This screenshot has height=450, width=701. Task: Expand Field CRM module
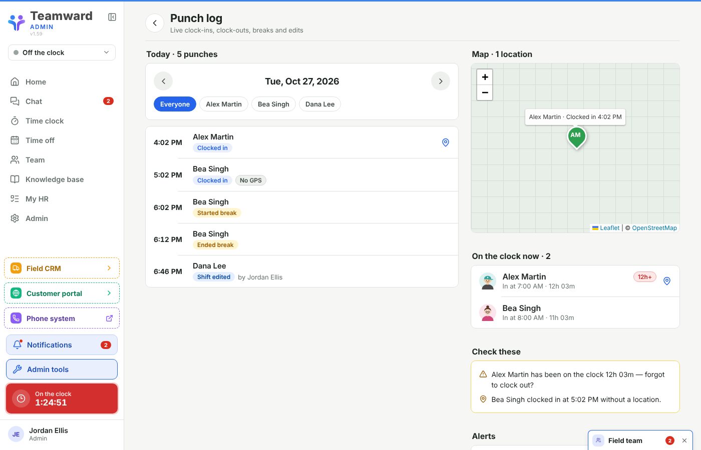click(x=62, y=268)
